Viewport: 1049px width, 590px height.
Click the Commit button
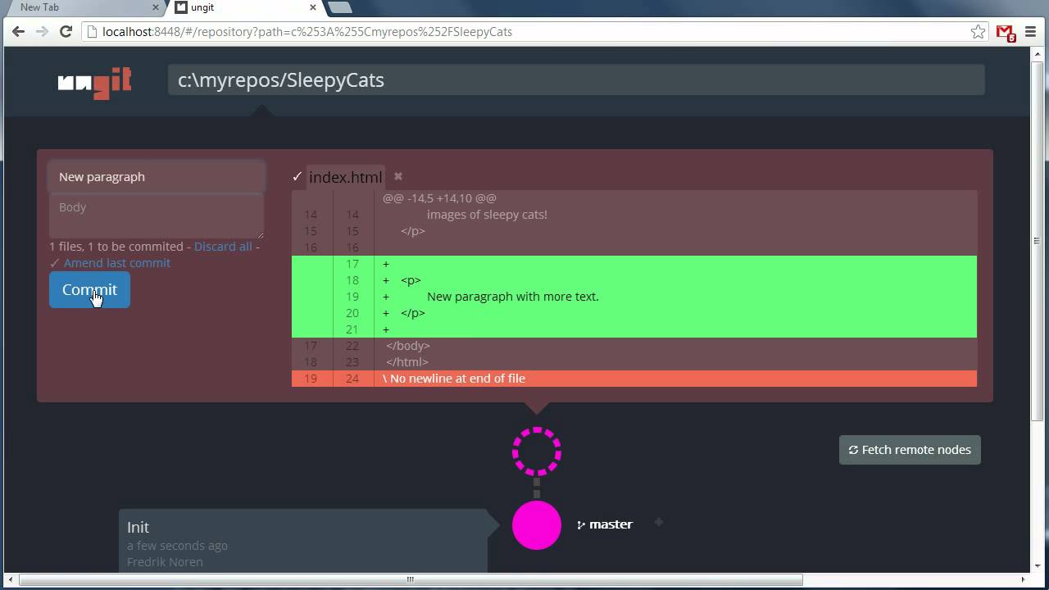pyautogui.click(x=89, y=290)
